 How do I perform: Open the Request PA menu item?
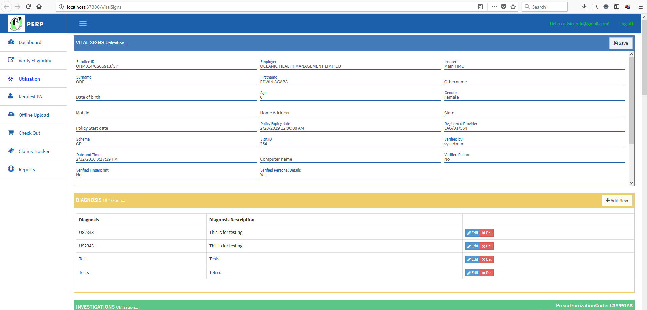click(30, 97)
